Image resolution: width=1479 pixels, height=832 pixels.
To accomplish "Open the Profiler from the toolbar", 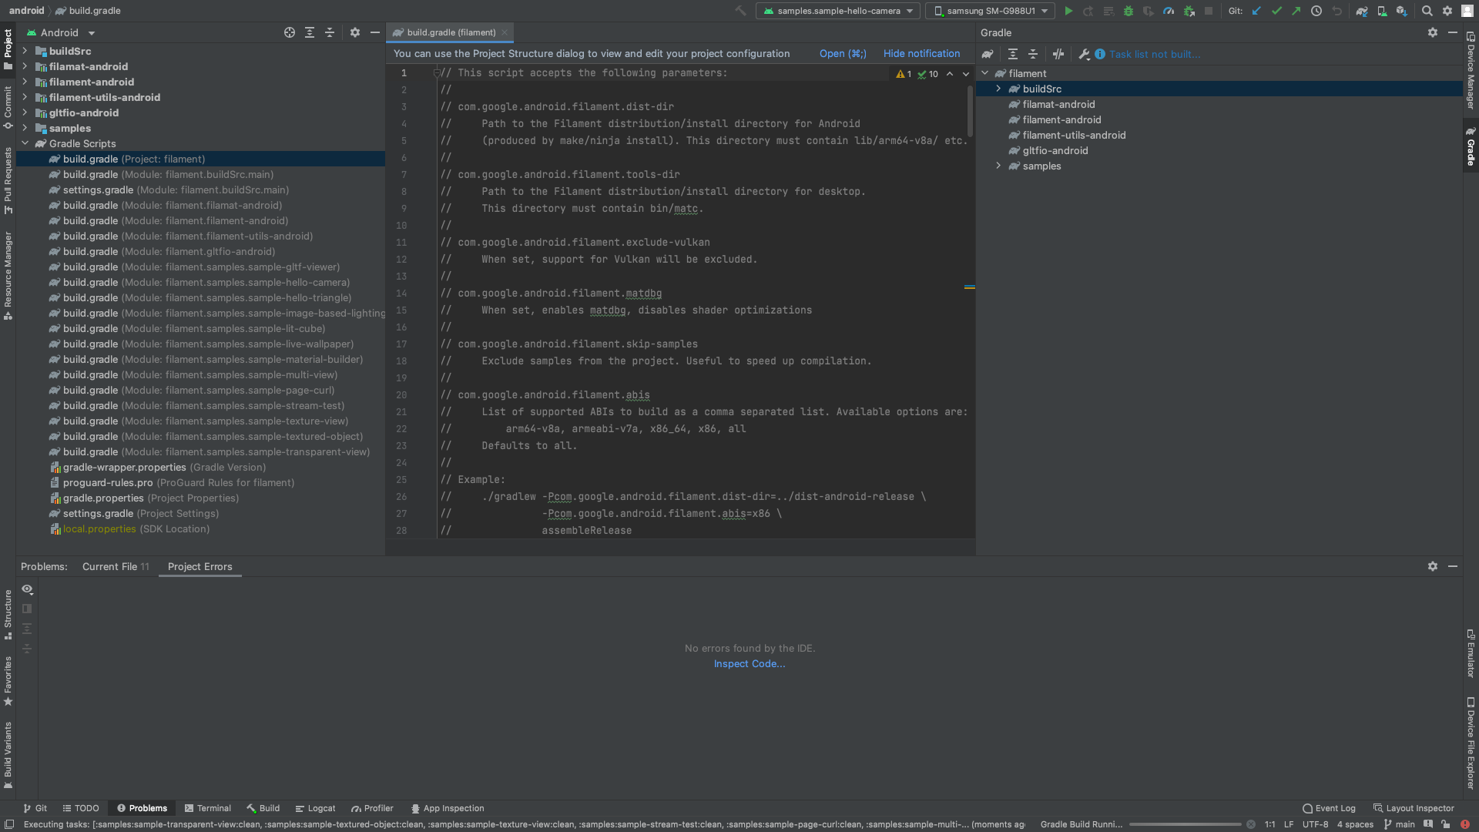I will [1169, 11].
